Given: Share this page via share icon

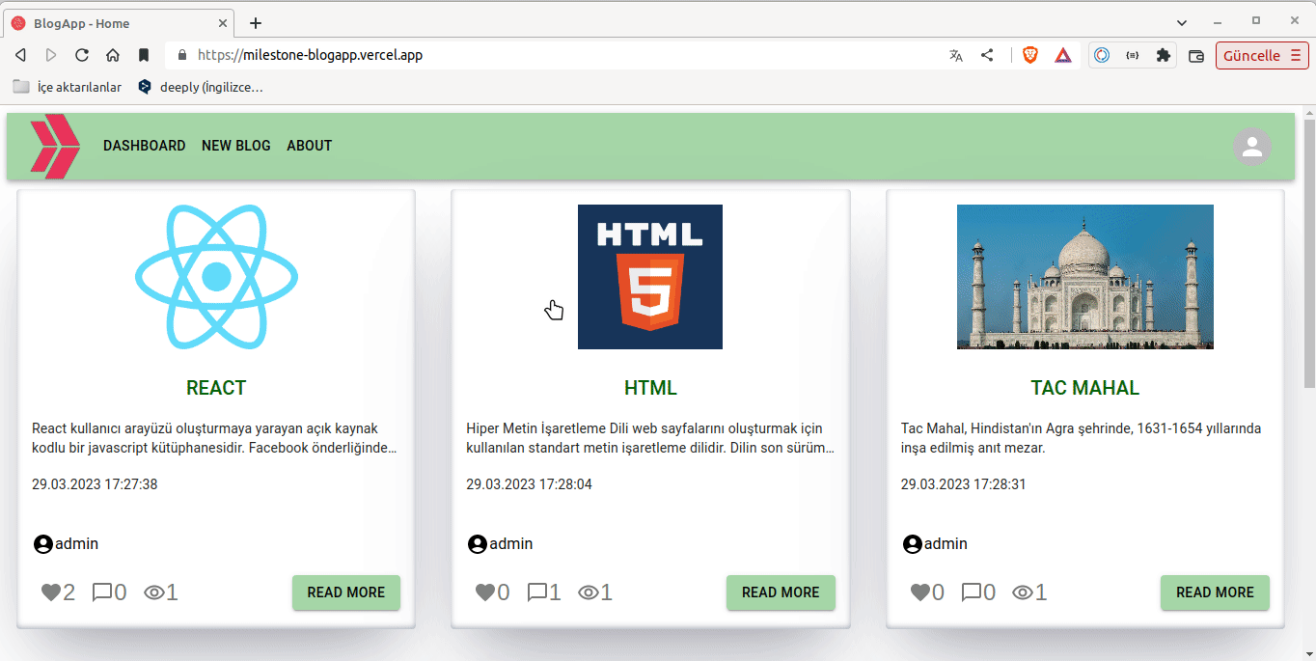Looking at the screenshot, I should pyautogui.click(x=987, y=55).
